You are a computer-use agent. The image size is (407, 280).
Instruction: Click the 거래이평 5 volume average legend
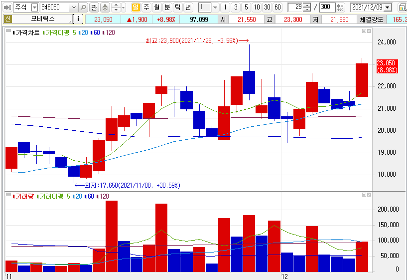54,196
